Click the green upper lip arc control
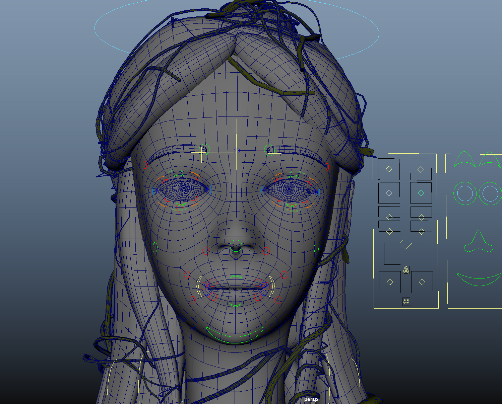This screenshot has width=502, height=404. pos(236,276)
